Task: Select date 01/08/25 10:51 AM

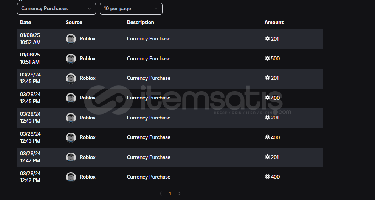Action: (x=30, y=58)
